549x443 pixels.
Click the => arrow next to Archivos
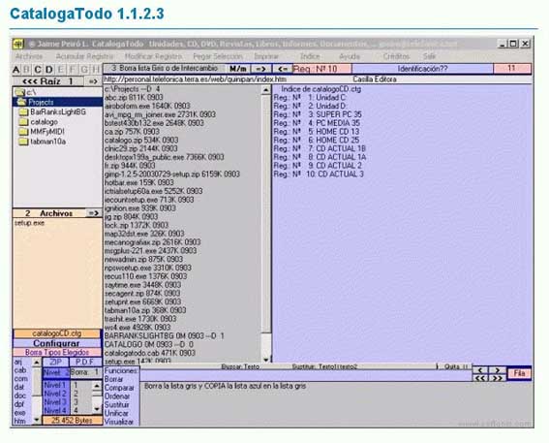point(94,213)
